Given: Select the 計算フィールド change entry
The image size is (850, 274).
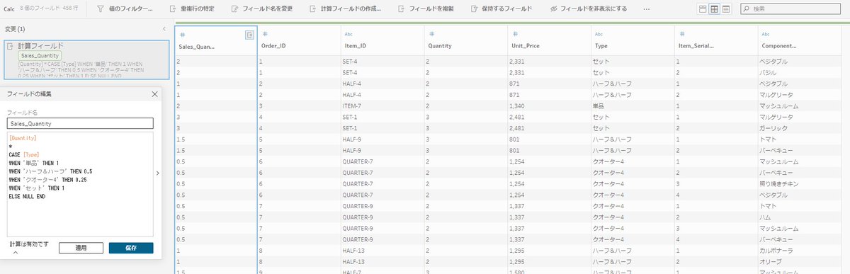Looking at the screenshot, I should (86, 59).
